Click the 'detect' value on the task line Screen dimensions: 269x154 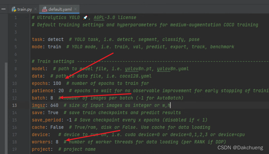click(x=56, y=40)
